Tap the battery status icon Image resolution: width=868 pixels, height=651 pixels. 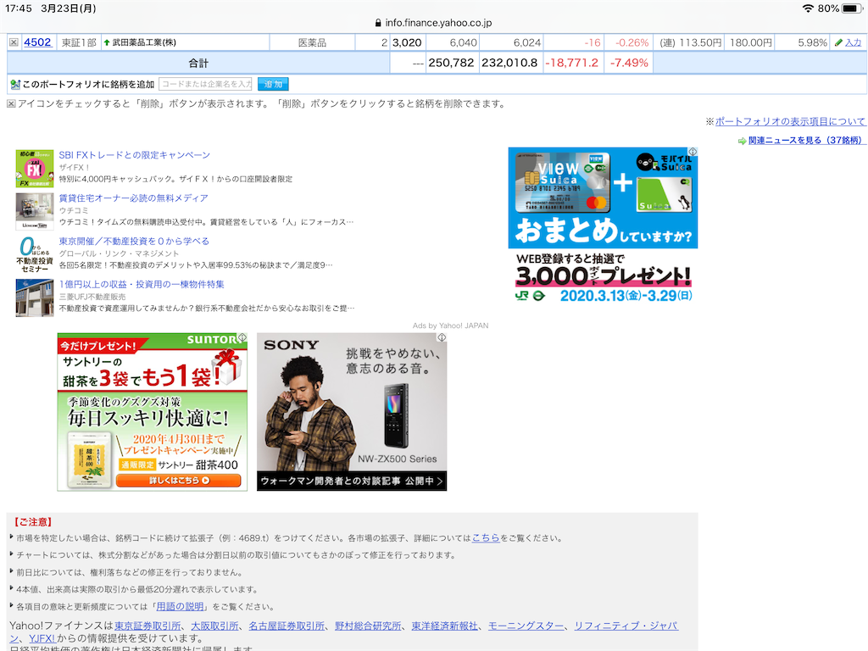pos(851,8)
